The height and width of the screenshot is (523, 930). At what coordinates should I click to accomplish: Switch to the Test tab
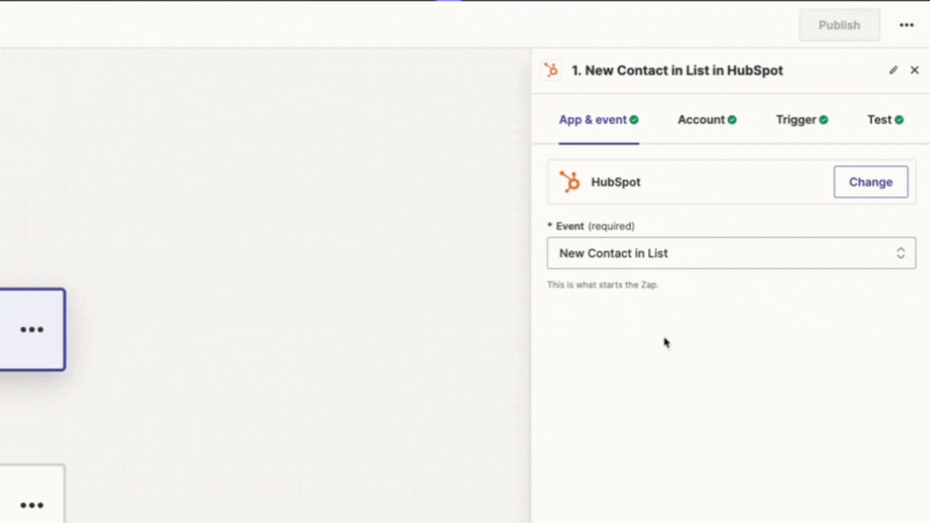click(885, 120)
